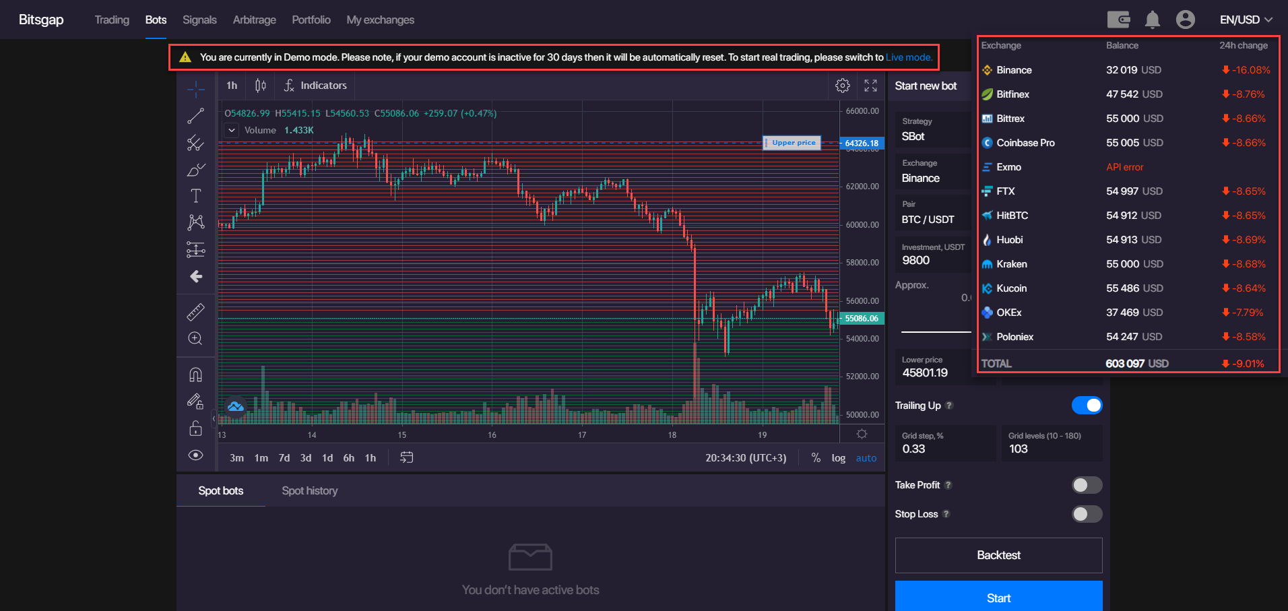Viewport: 1288px width, 611px height.
Task: Click the Bitsgap logo
Action: coord(41,20)
